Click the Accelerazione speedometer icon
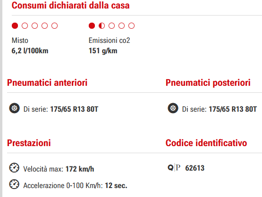 [14, 184]
